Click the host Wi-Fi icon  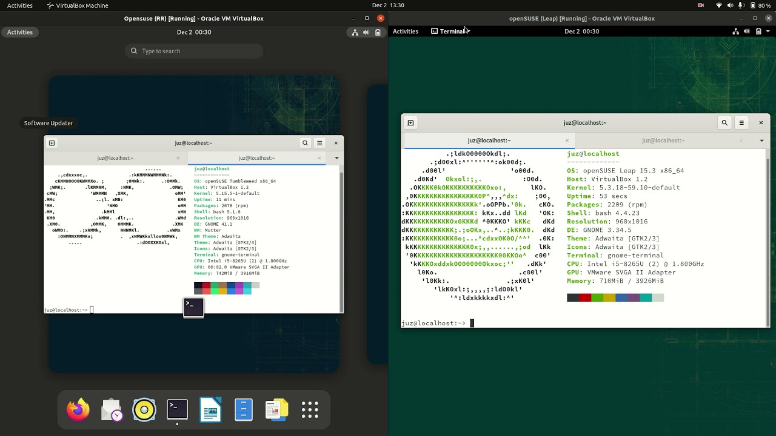(720, 5)
